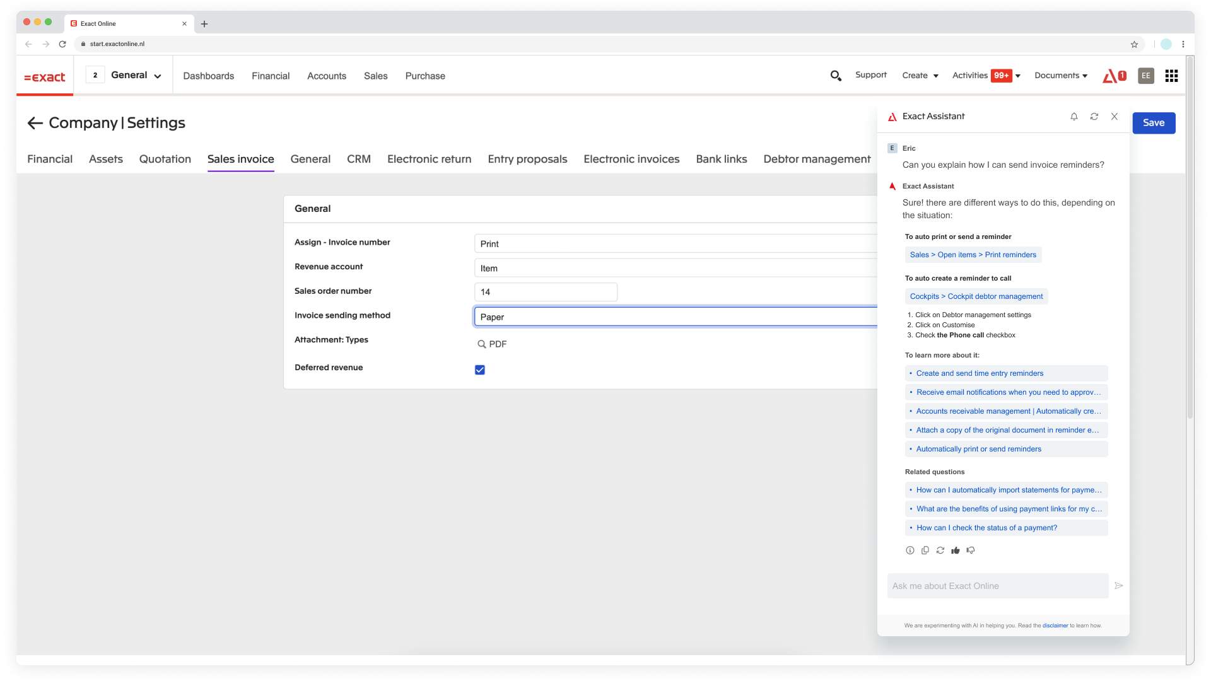1211x681 pixels.
Task: Open the Purchase menu
Action: [425, 76]
